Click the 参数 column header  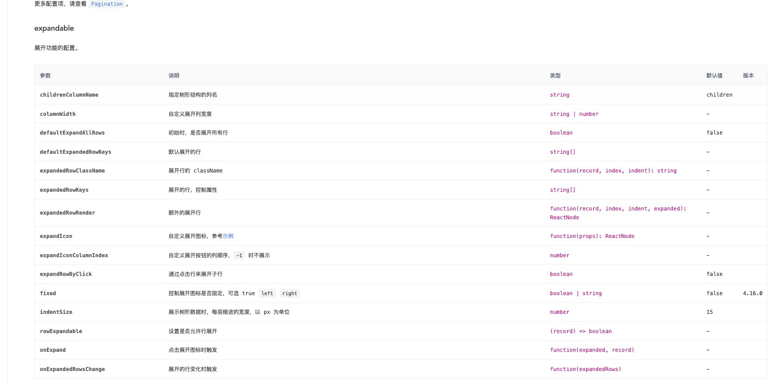(45, 75)
